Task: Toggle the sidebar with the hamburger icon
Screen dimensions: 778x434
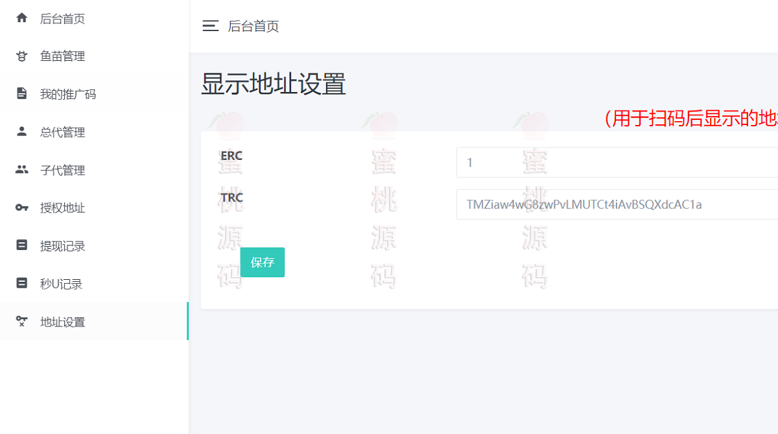Action: coord(210,27)
